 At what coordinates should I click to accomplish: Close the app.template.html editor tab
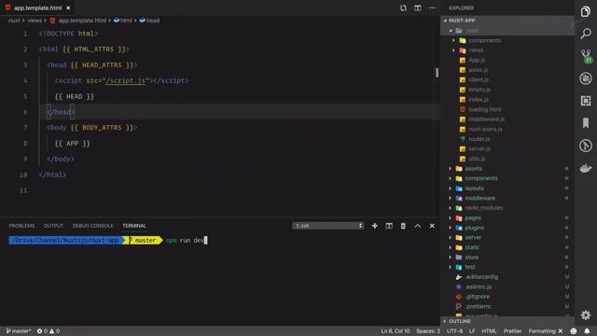tap(68, 8)
